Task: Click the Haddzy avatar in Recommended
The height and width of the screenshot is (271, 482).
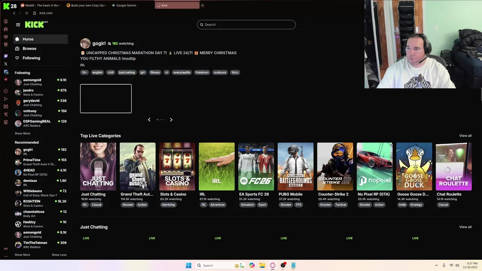Action: click(x=18, y=224)
